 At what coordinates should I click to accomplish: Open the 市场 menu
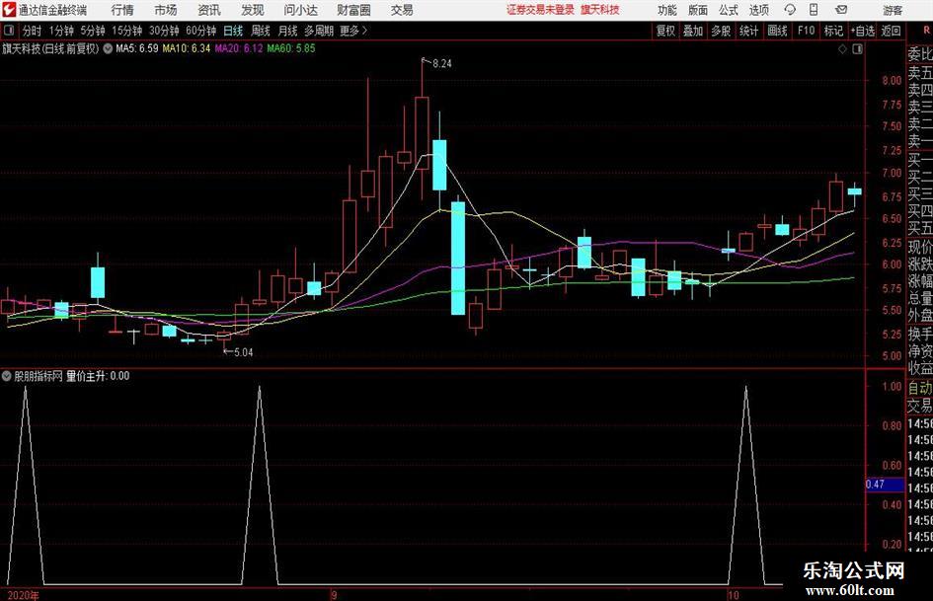coord(166,10)
